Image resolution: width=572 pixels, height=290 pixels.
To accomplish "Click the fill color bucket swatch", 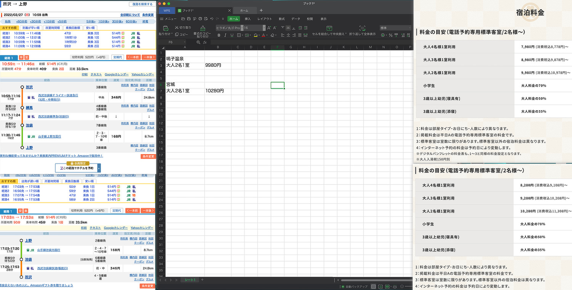I will pyautogui.click(x=255, y=35).
